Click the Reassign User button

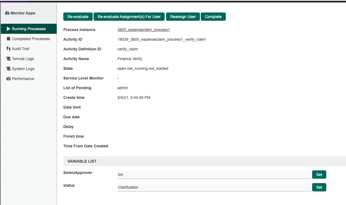coord(183,17)
